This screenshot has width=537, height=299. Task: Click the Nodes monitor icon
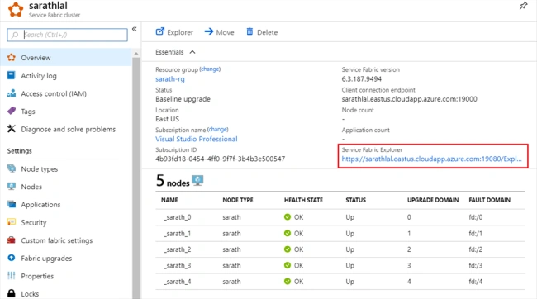[x=12, y=187]
